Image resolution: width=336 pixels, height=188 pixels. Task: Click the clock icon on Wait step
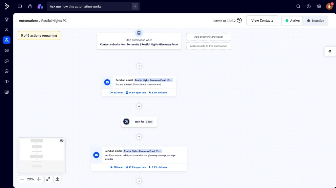[x=126, y=122]
